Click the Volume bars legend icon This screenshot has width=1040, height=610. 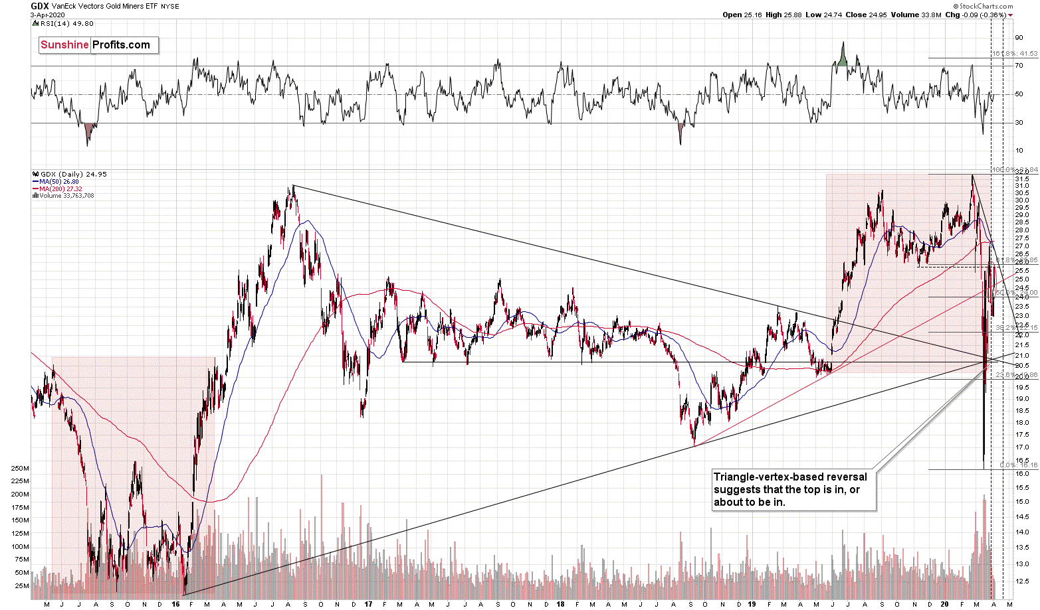pos(35,196)
